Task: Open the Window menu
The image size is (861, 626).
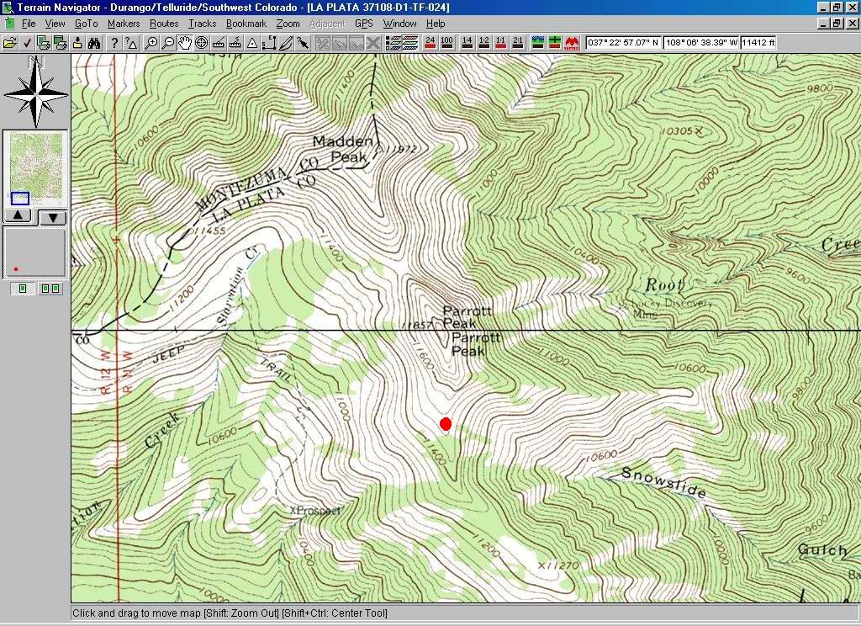Action: point(399,24)
